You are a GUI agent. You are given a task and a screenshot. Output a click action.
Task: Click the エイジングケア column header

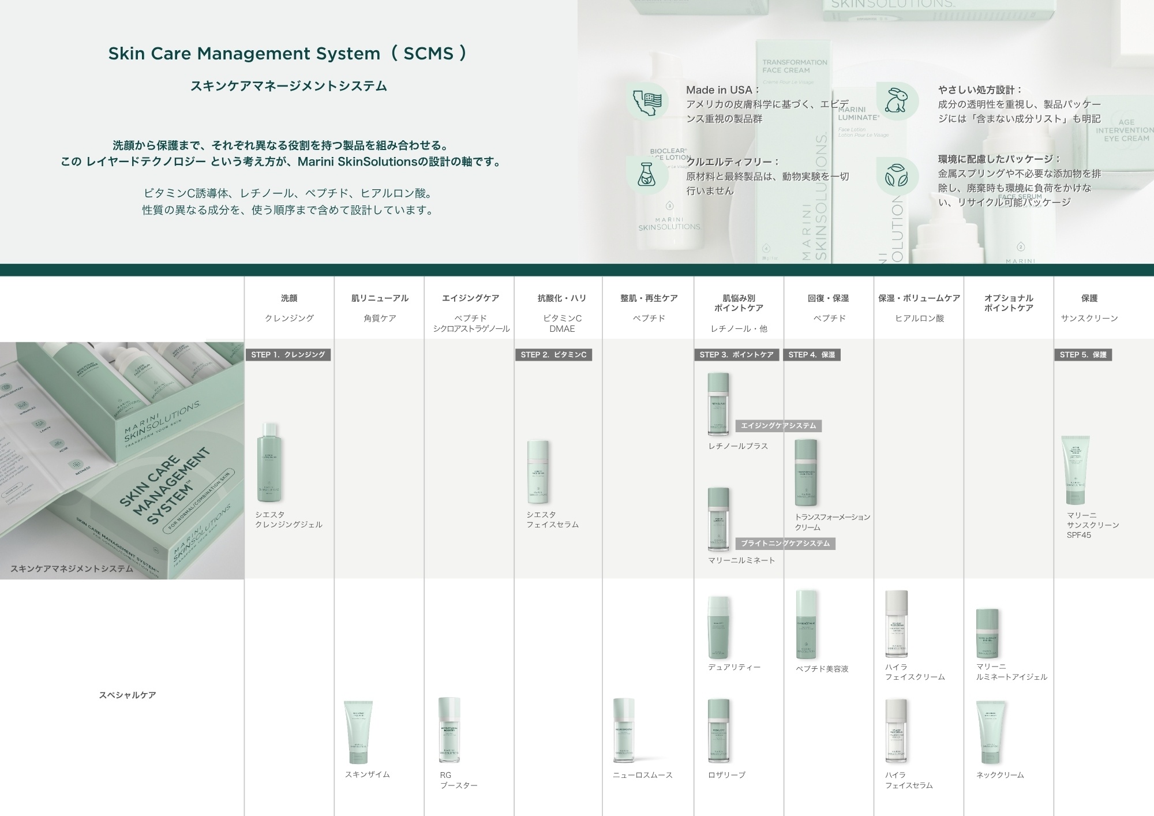click(470, 298)
